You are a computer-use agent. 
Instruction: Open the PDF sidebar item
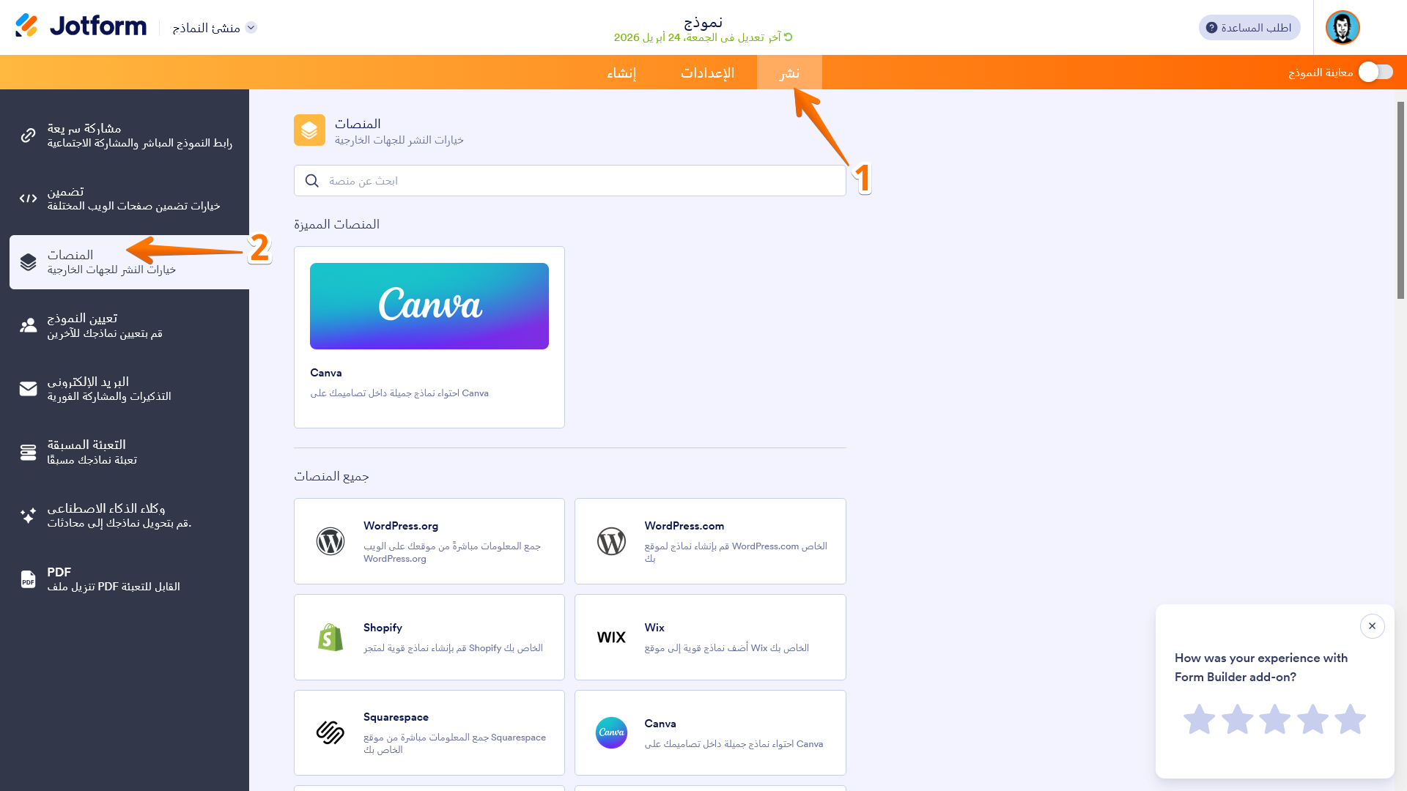[x=129, y=579]
